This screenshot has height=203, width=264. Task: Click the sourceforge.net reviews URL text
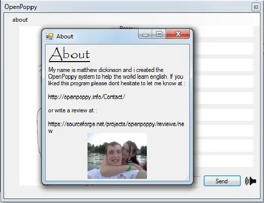[x=116, y=127]
